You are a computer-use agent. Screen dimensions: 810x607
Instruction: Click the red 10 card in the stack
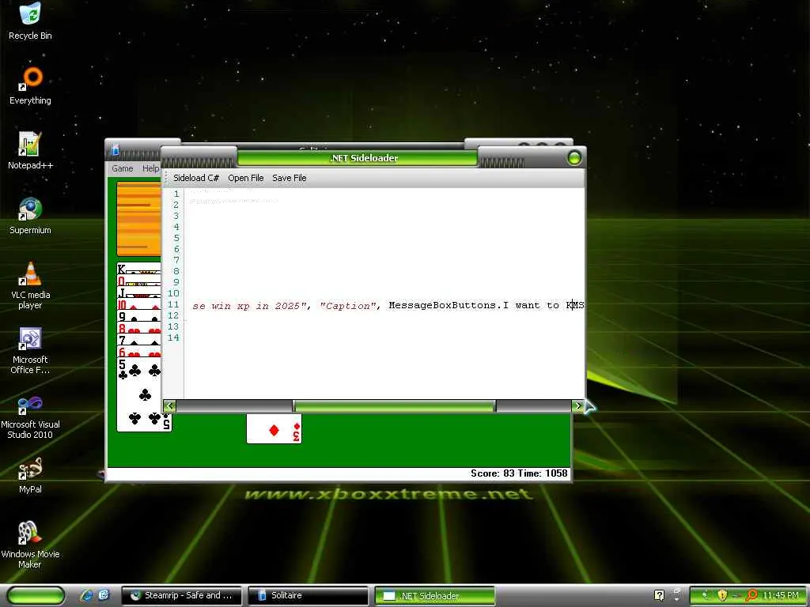[139, 304]
